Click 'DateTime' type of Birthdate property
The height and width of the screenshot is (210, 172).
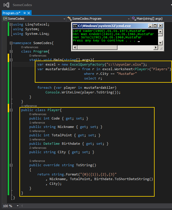pos(52,144)
